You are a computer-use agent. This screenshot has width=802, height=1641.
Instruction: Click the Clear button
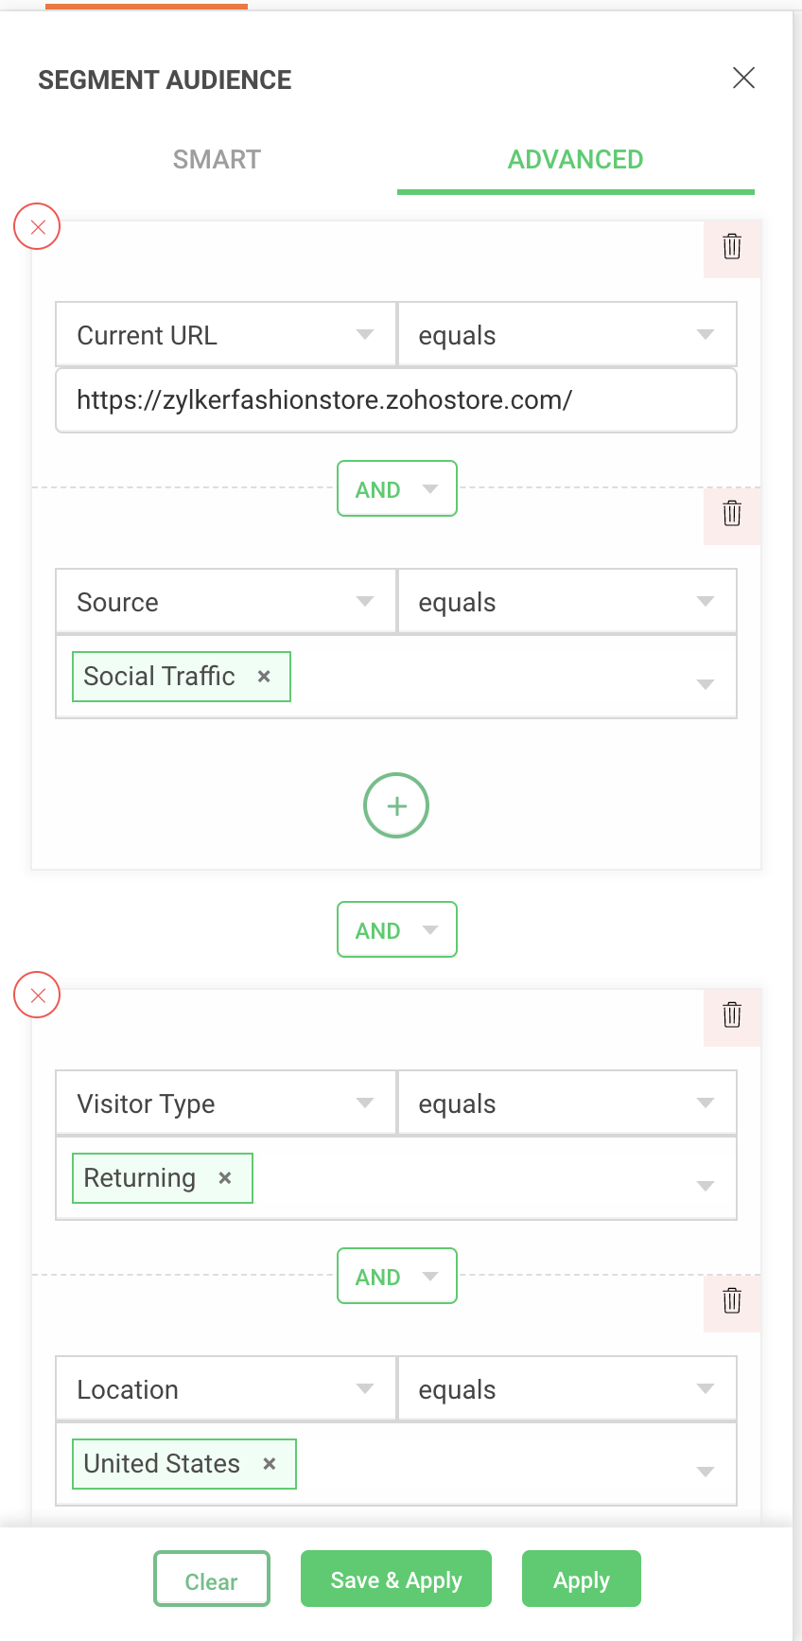click(x=212, y=1580)
